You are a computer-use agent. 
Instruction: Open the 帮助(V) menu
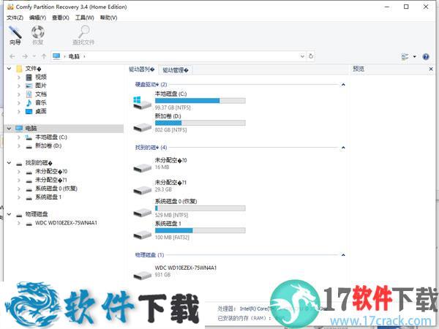[108, 18]
